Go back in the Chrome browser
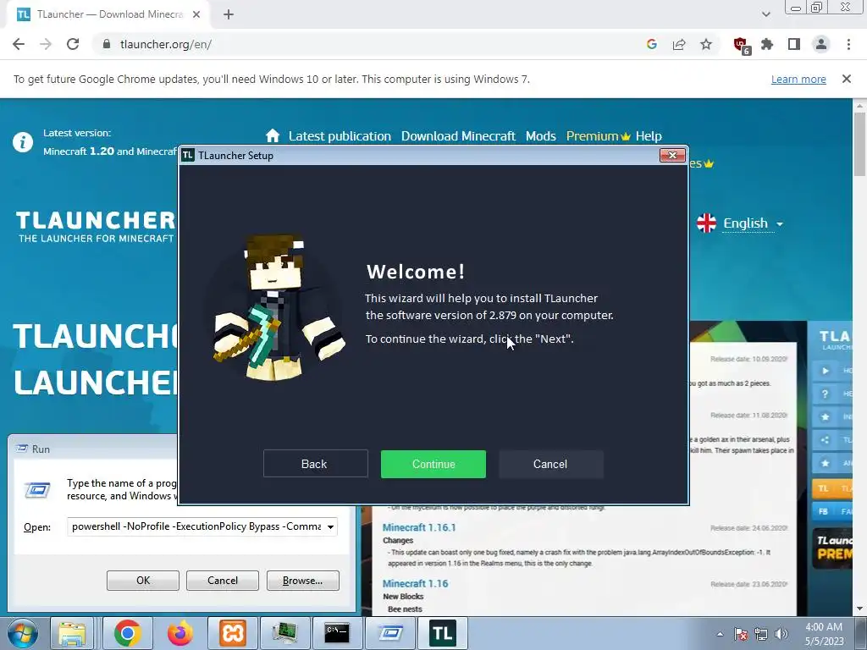 click(19, 44)
